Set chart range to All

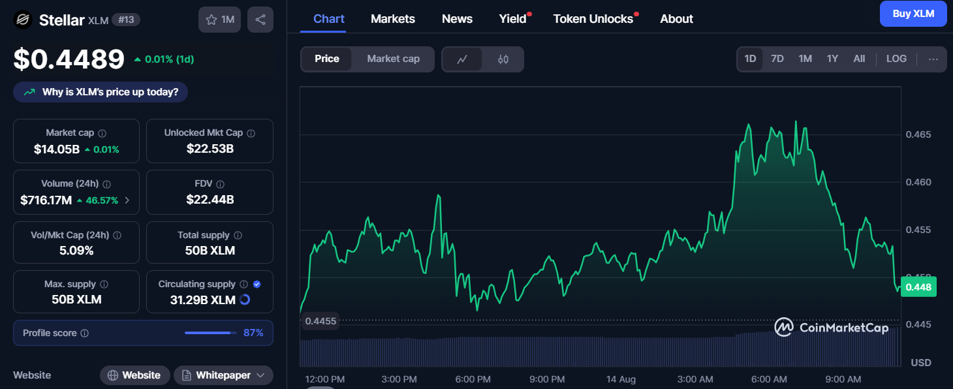point(859,59)
